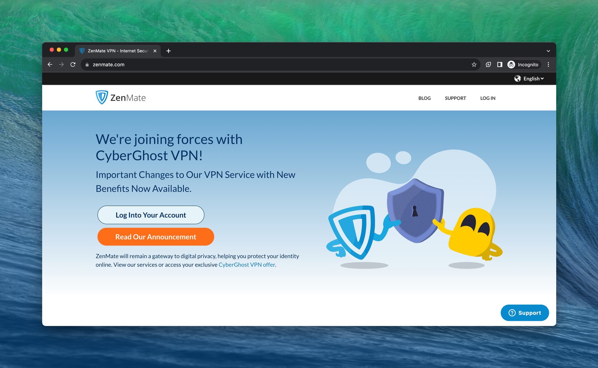598x368 pixels.
Task: Open the BLOG navigation link
Action: coord(425,98)
